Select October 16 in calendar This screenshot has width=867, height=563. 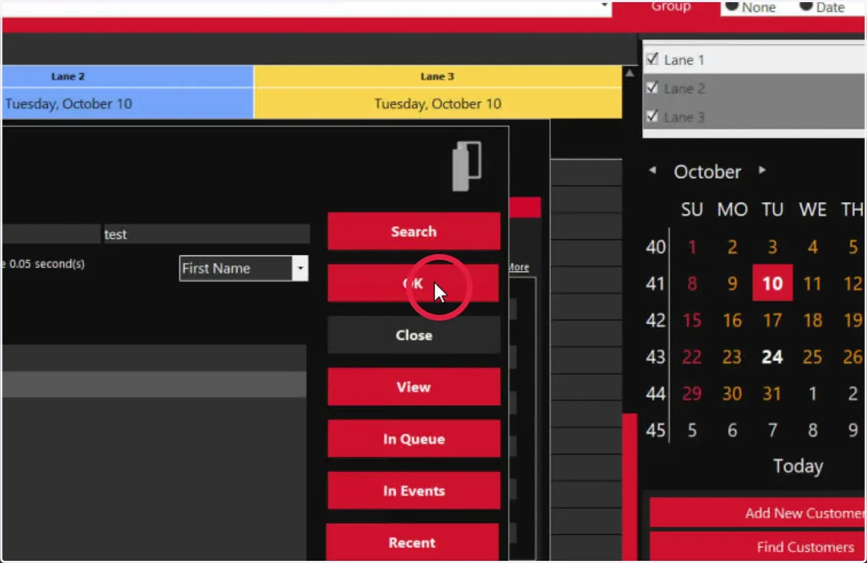732,319
